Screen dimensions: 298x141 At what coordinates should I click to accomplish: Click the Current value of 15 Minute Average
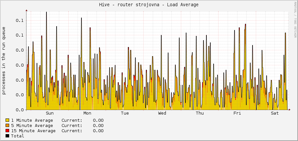(x=98, y=131)
